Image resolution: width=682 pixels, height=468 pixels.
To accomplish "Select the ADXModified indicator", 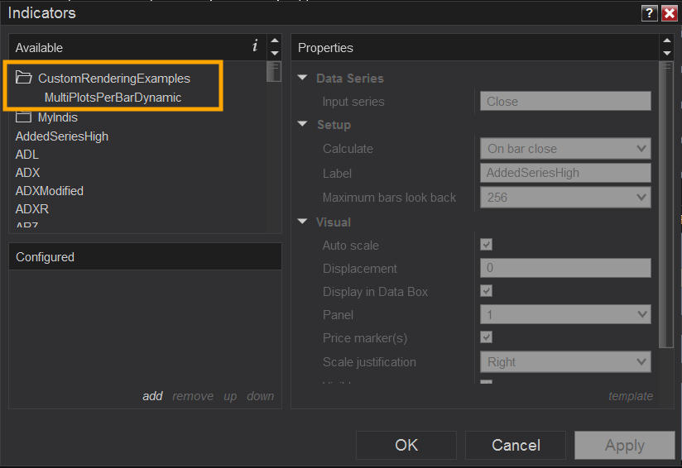I will click(50, 191).
